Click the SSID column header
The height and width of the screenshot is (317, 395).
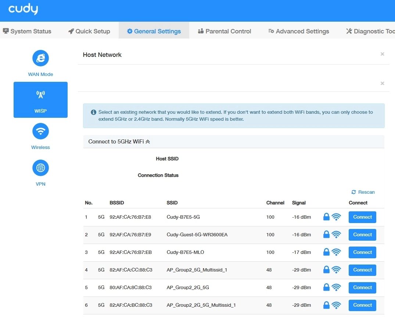tap(172, 203)
